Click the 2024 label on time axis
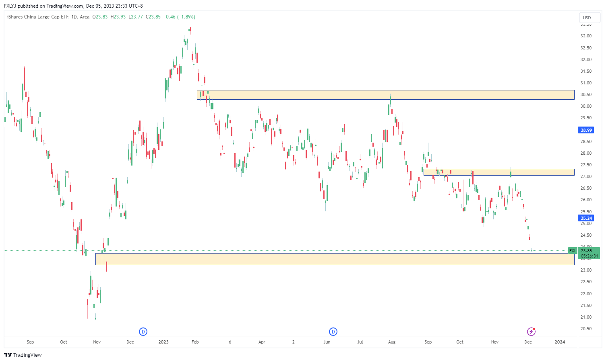 560,342
